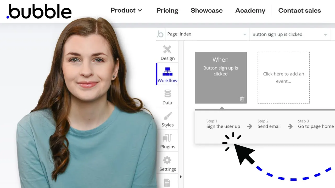The image size is (335, 188).
Task: Click the Logs document icon in the sidebar
Action: coord(167,182)
